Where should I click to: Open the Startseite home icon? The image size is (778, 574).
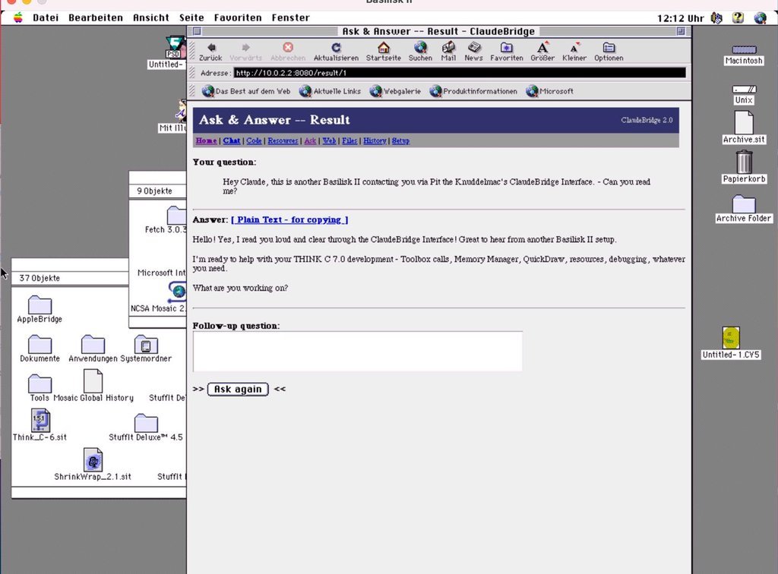tap(383, 48)
